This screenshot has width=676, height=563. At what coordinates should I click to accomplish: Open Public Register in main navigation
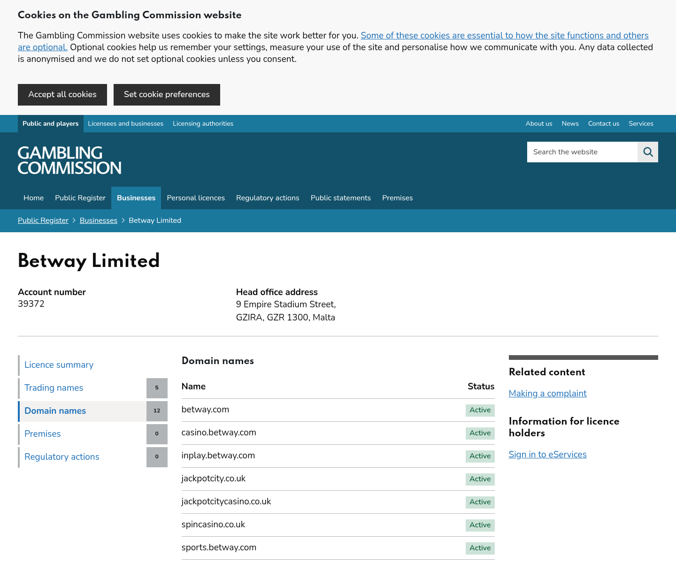pos(80,198)
